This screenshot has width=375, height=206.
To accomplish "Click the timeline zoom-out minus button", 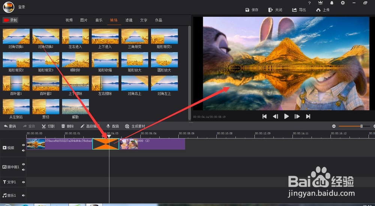I will pyautogui.click(x=334, y=126).
